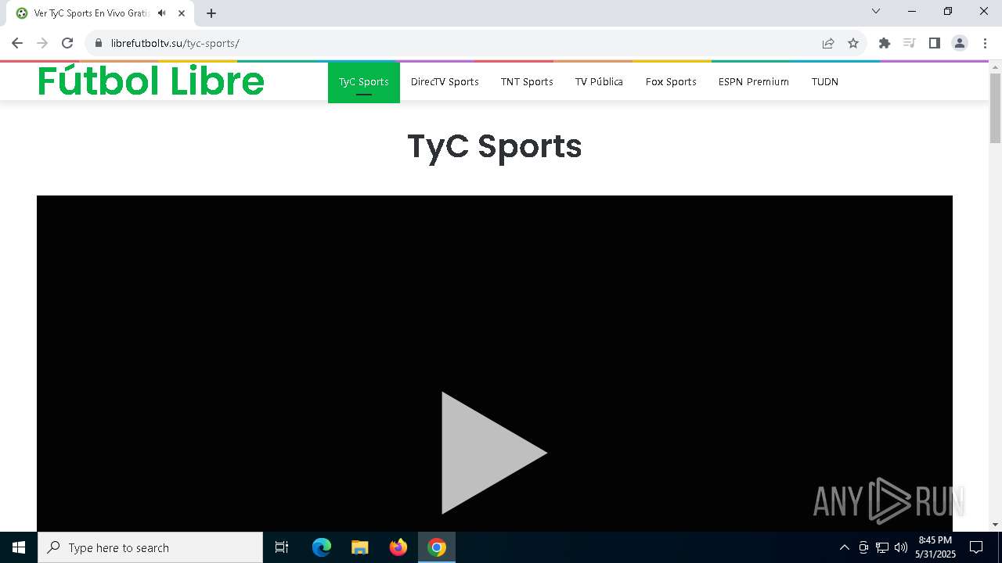Open the taskbar clock and date

click(935, 547)
